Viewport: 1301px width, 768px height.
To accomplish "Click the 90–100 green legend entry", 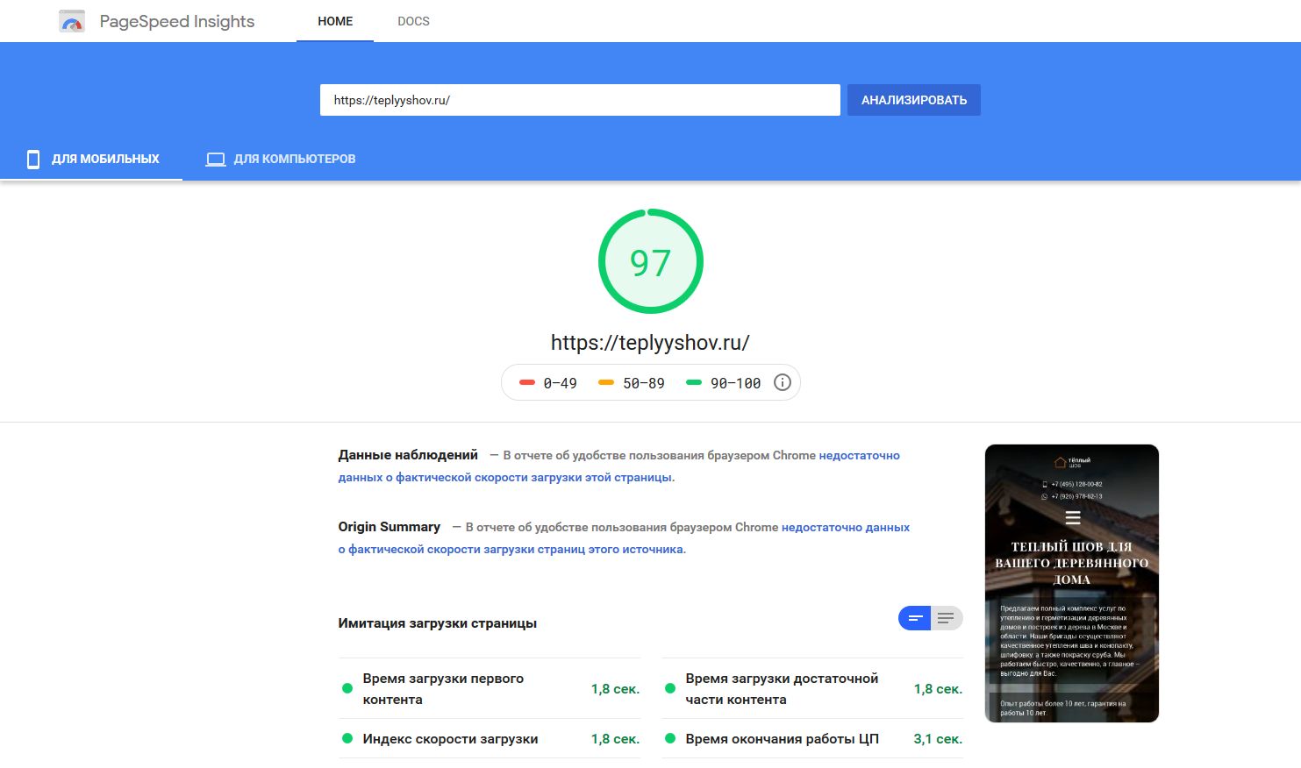I will pos(724,383).
